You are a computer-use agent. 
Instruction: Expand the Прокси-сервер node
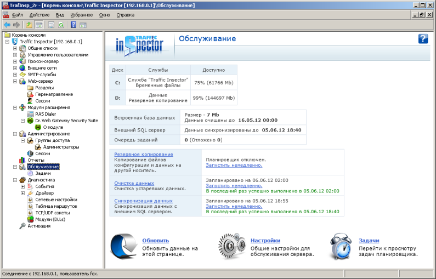(15, 61)
